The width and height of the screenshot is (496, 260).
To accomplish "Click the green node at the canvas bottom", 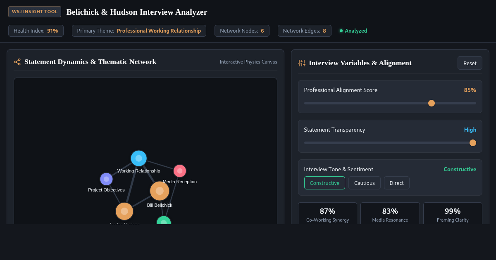I will 164,220.
